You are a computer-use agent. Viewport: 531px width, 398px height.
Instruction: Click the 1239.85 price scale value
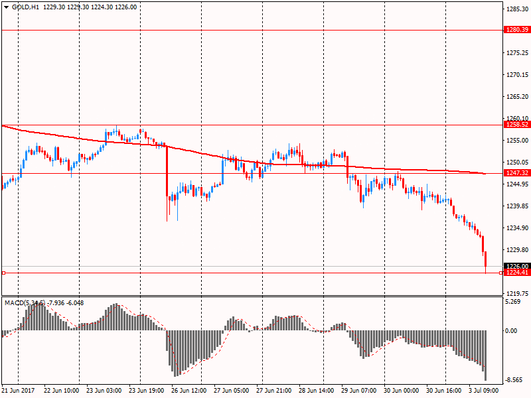pos(517,206)
